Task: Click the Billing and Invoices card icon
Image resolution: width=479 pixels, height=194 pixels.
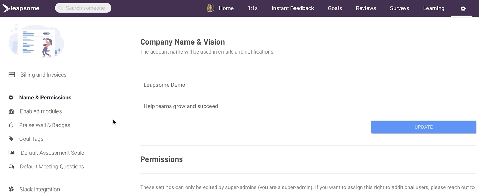Action: pos(12,75)
